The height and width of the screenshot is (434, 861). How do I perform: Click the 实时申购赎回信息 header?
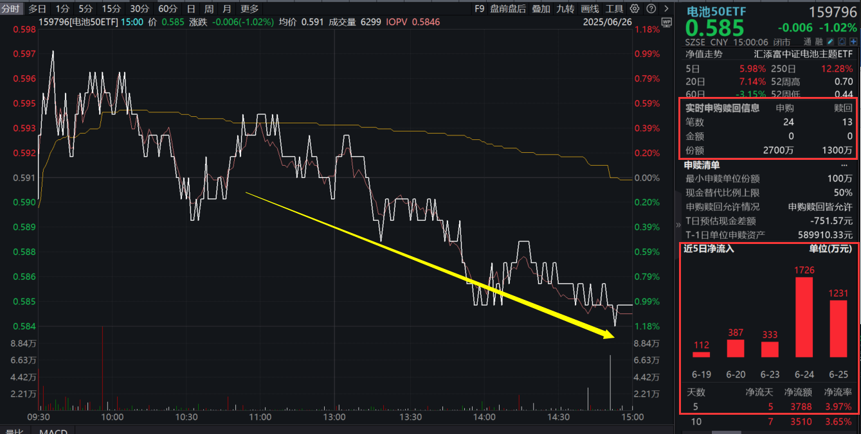tap(723, 108)
